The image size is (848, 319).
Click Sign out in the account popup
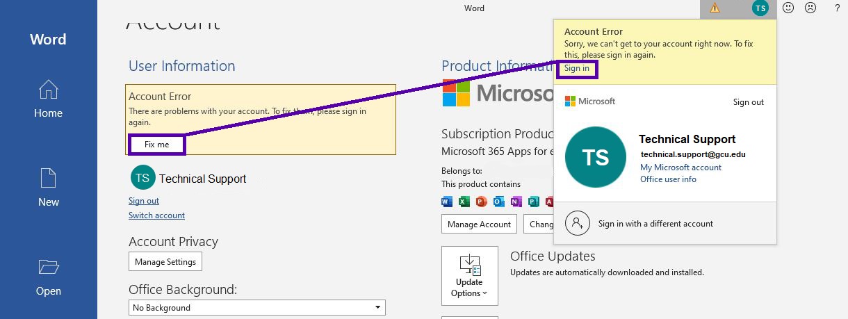coord(748,102)
